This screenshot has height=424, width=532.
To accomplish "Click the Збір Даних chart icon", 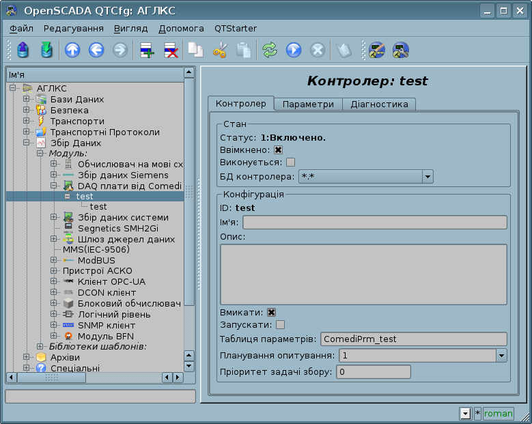I will point(41,143).
